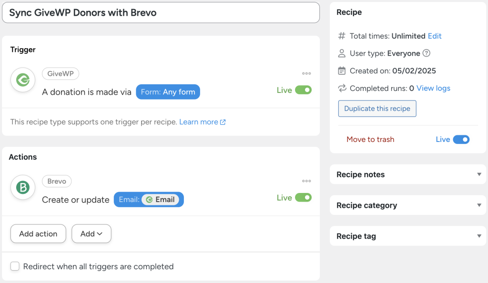
Task: Click the arrows icon beside Completed runs
Action: 341,88
